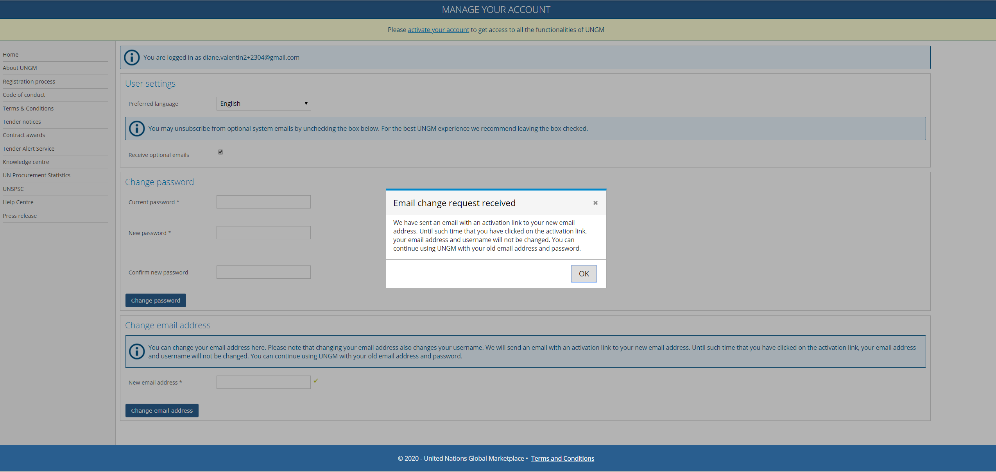
Task: Focus the New password field
Action: coord(264,233)
